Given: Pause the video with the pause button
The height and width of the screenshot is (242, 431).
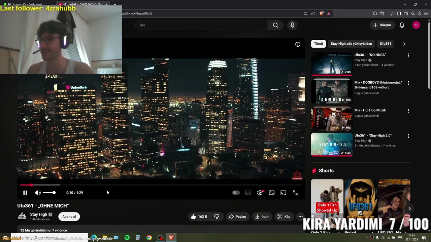Looking at the screenshot, I should [x=25, y=193].
